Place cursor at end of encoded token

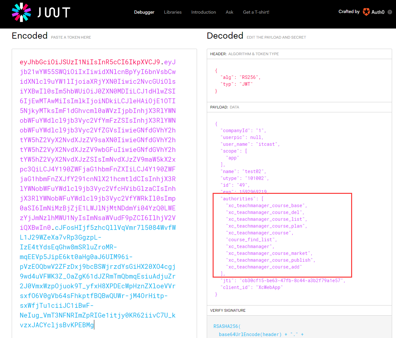(x=94, y=325)
